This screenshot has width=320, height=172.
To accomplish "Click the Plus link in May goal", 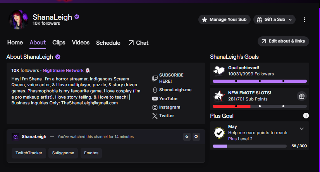I will point(232,139).
